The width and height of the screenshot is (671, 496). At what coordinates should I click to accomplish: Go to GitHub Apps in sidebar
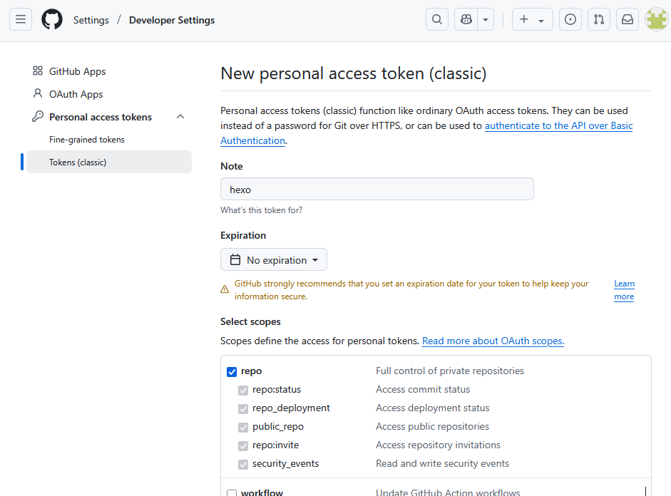[77, 71]
